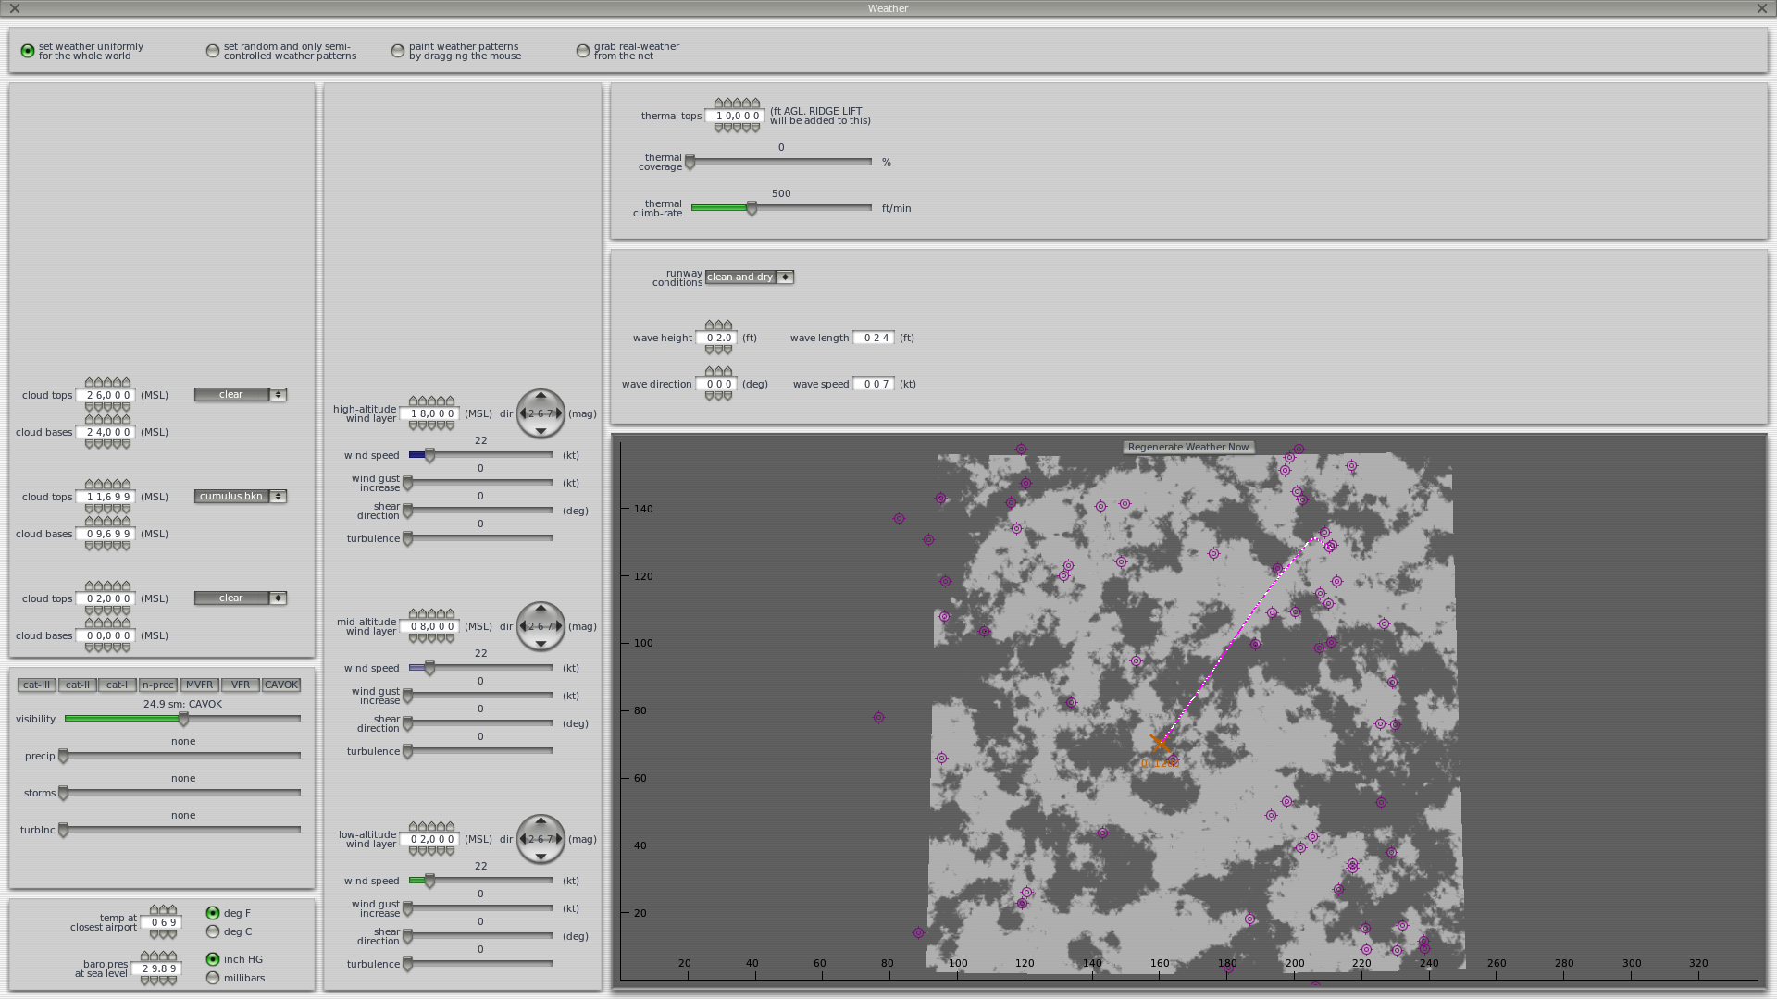Viewport: 1777px width, 999px height.
Task: Open top cloud layer clear dropdown
Action: [x=241, y=395]
